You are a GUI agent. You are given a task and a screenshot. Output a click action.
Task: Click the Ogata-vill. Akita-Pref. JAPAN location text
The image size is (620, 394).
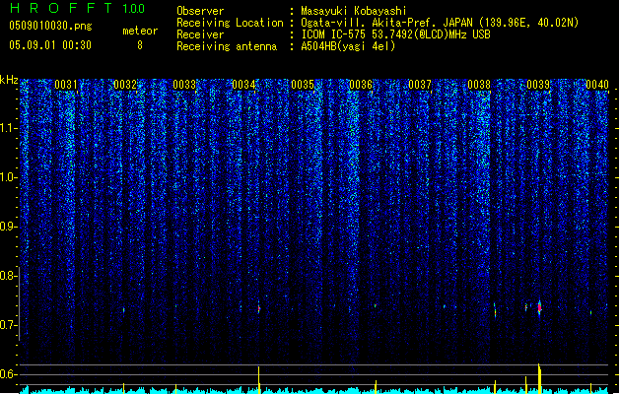440,23
